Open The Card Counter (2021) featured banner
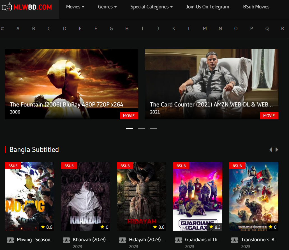Image resolution: width=289 pixels, height=250 pixels. pyautogui.click(x=212, y=84)
